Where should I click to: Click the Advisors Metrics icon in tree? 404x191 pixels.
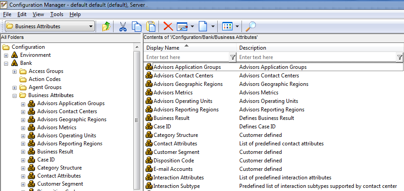[x=31, y=127]
